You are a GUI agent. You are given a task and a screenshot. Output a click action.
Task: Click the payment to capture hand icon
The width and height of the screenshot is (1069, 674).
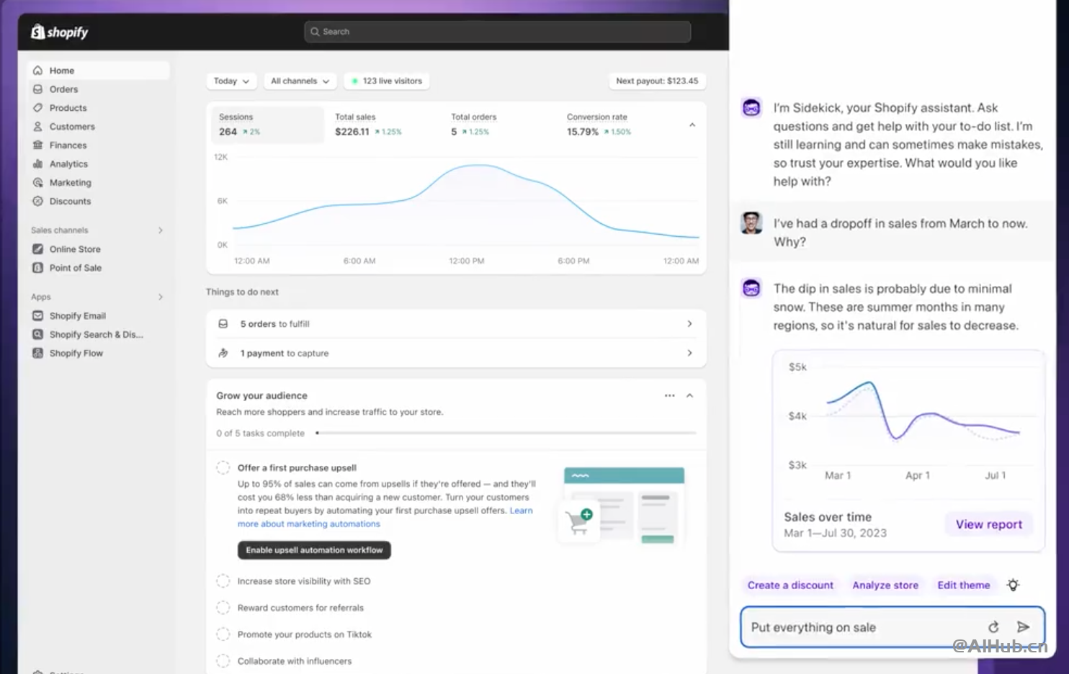tap(223, 353)
